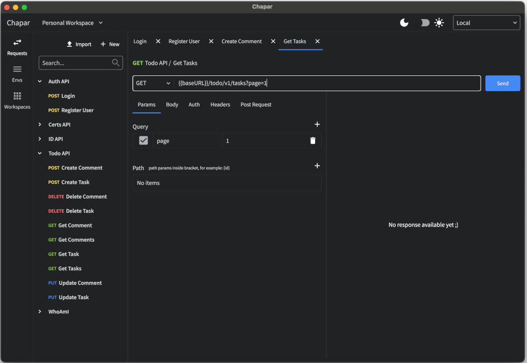Viewport: 527px width, 363px height.
Task: Uncheck the page query parameter checkbox
Action: [143, 141]
